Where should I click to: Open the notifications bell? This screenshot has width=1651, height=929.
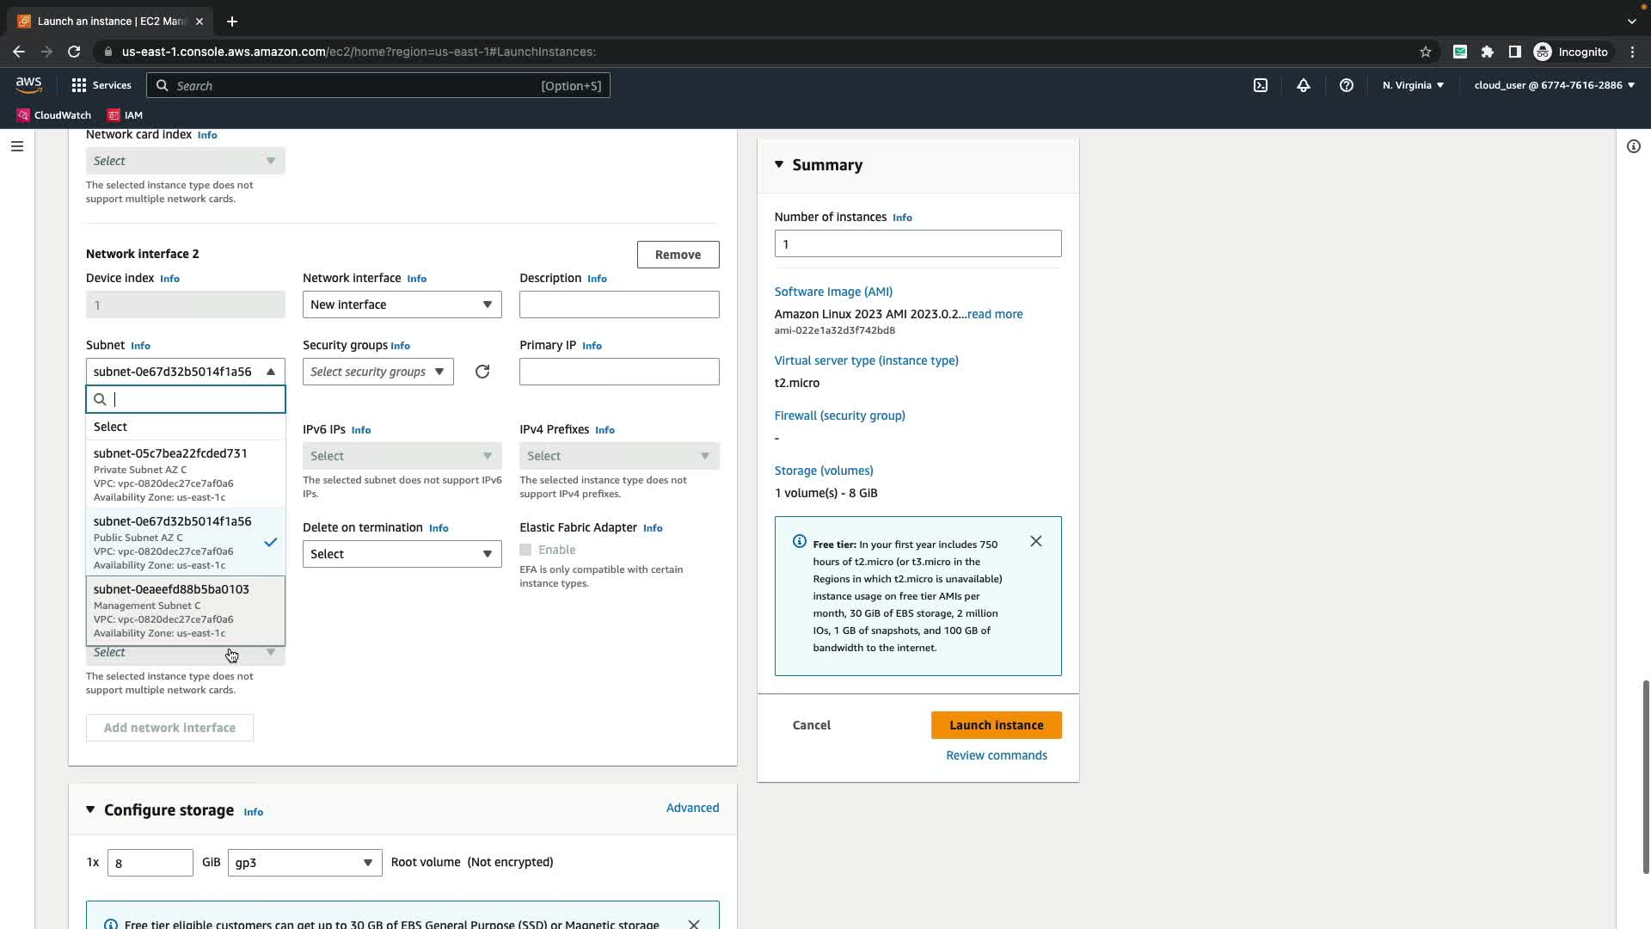(1304, 85)
